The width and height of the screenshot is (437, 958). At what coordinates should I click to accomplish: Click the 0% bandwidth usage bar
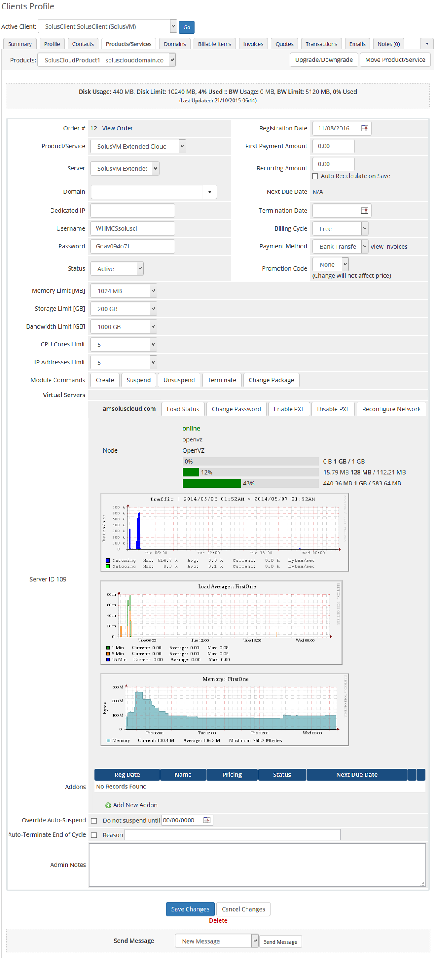(x=251, y=462)
